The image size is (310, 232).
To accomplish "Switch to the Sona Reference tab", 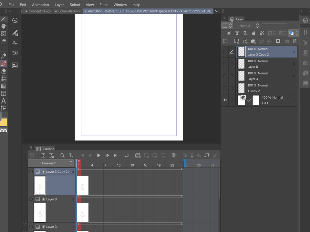I will point(69,11).
